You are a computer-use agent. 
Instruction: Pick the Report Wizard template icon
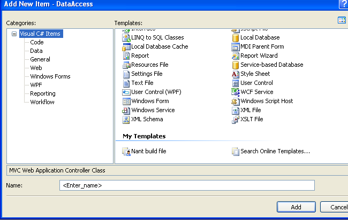235,56
